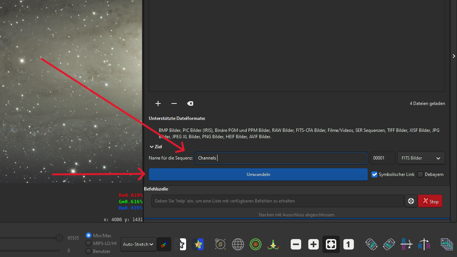Open command help lifebuoy icon
Viewport: 457px width, 257px height.
(411, 201)
